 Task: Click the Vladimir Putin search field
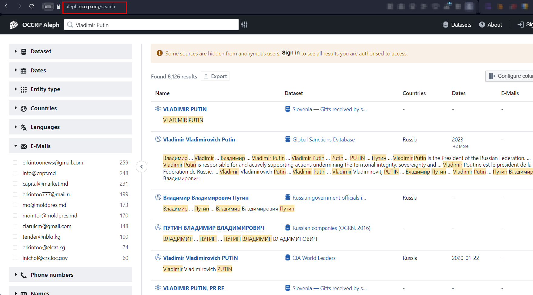coord(151,25)
